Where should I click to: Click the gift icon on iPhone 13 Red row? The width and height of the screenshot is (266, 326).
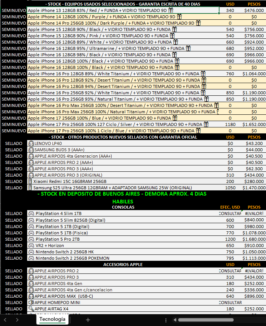click(170, 10)
